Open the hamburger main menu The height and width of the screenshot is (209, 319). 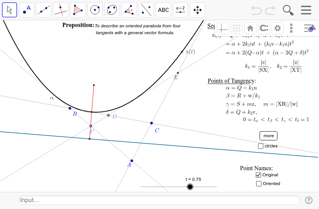coord(306,10)
